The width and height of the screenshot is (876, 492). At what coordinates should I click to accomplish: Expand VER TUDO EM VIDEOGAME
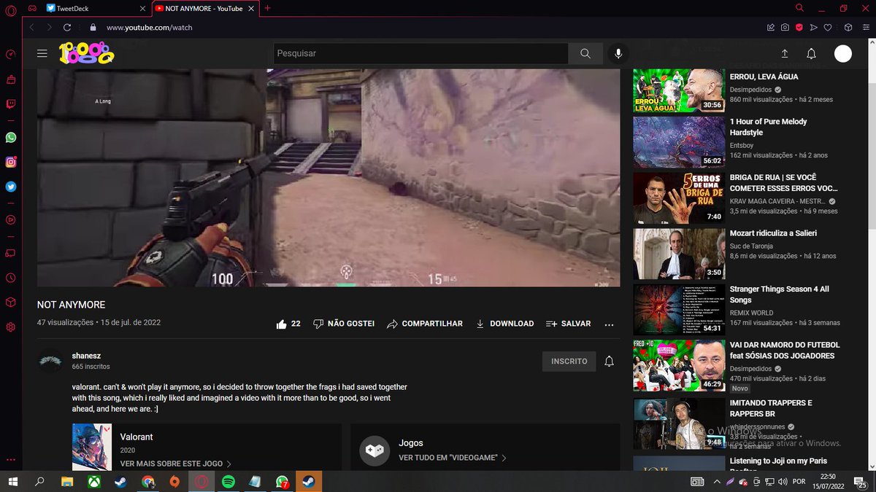453,458
